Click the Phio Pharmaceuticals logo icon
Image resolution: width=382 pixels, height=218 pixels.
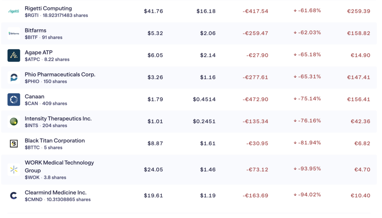[14, 77]
